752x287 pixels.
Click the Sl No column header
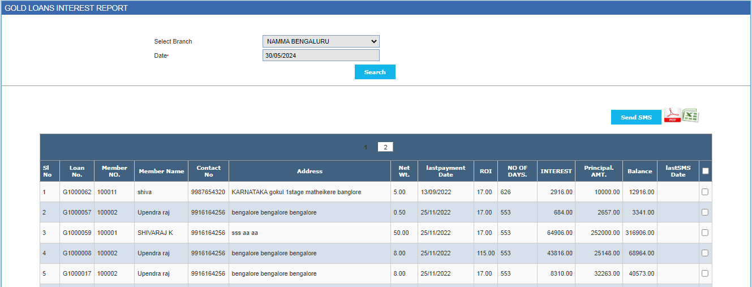click(x=50, y=171)
